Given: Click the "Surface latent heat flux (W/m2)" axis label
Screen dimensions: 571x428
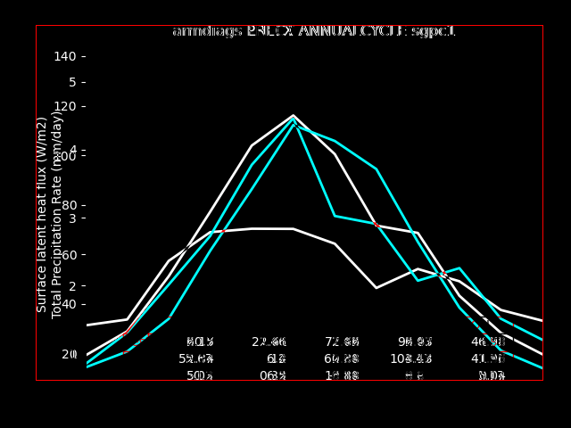Looking at the screenshot, I should tap(42, 215).
